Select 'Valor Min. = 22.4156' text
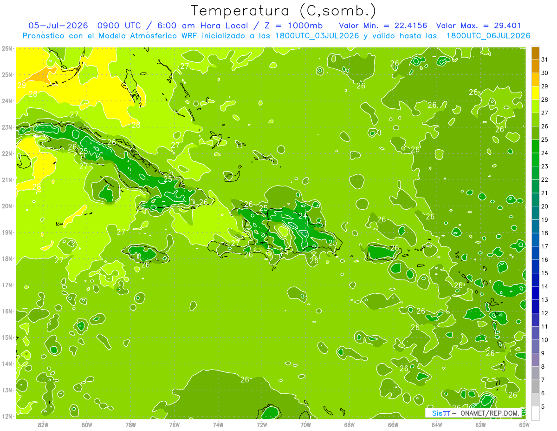 [x=383, y=26]
